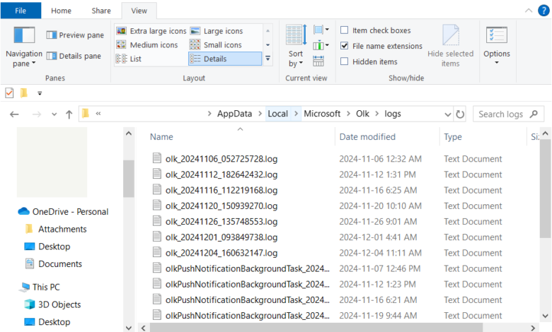Minimize the ribbon with the caret

[x=529, y=11]
